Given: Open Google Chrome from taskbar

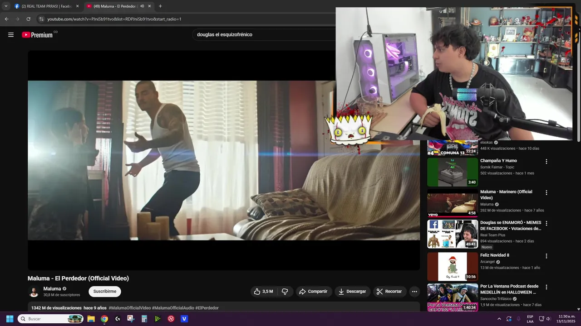Looking at the screenshot, I should pos(104,319).
